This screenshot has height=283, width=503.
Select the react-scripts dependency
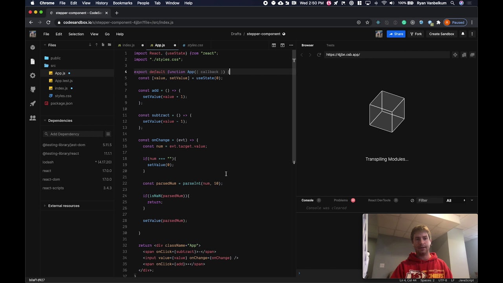(x=77, y=188)
